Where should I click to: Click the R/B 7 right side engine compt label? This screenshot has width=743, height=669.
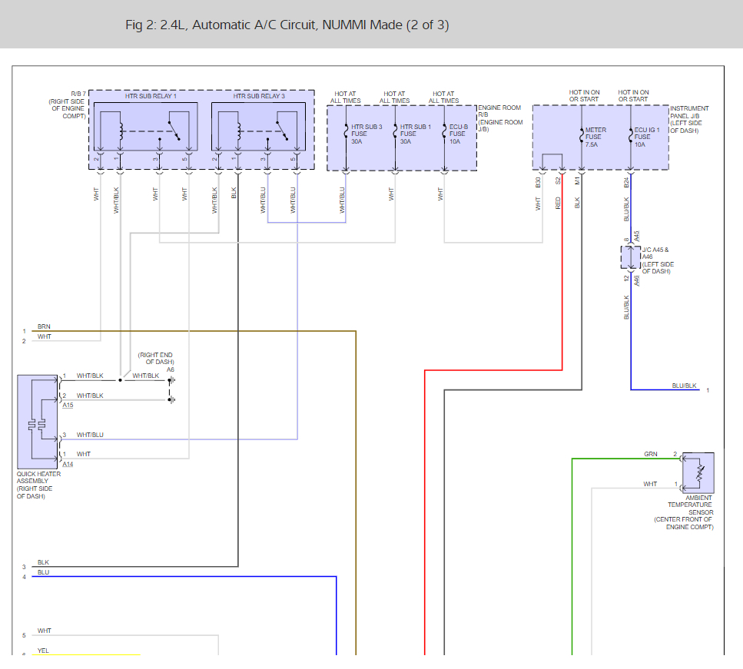click(67, 104)
